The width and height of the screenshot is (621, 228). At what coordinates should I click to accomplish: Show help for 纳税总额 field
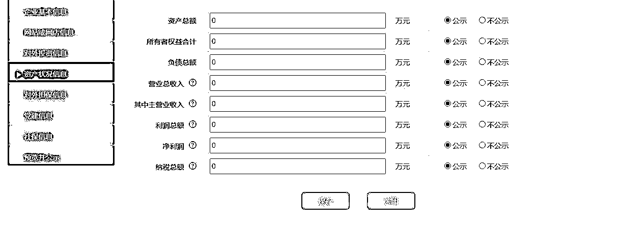click(192, 166)
